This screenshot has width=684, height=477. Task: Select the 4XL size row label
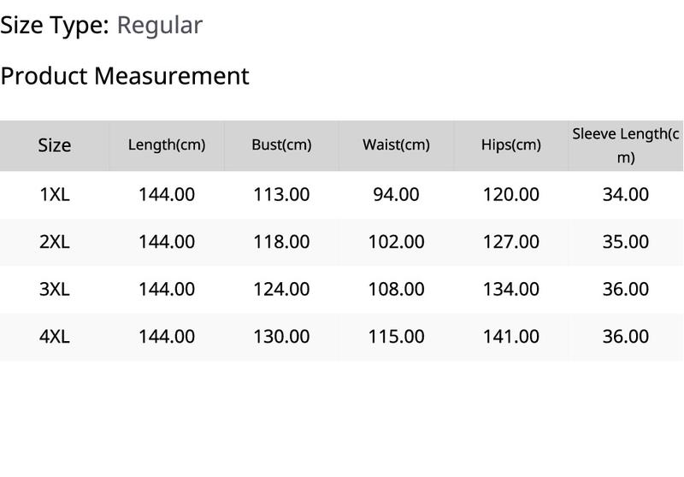point(55,337)
